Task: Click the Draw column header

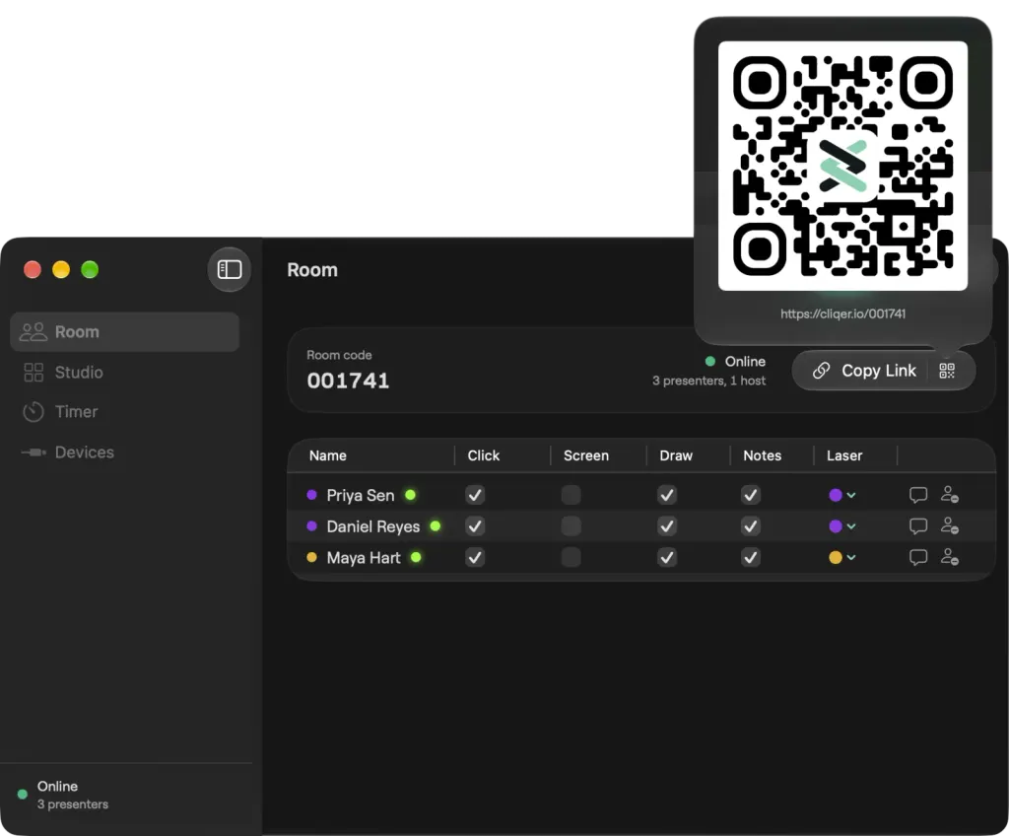Action: (676, 455)
